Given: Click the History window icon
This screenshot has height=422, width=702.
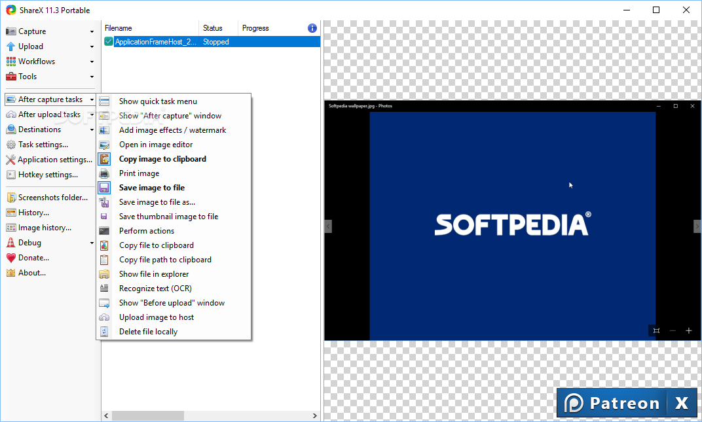Looking at the screenshot, I should 10,213.
